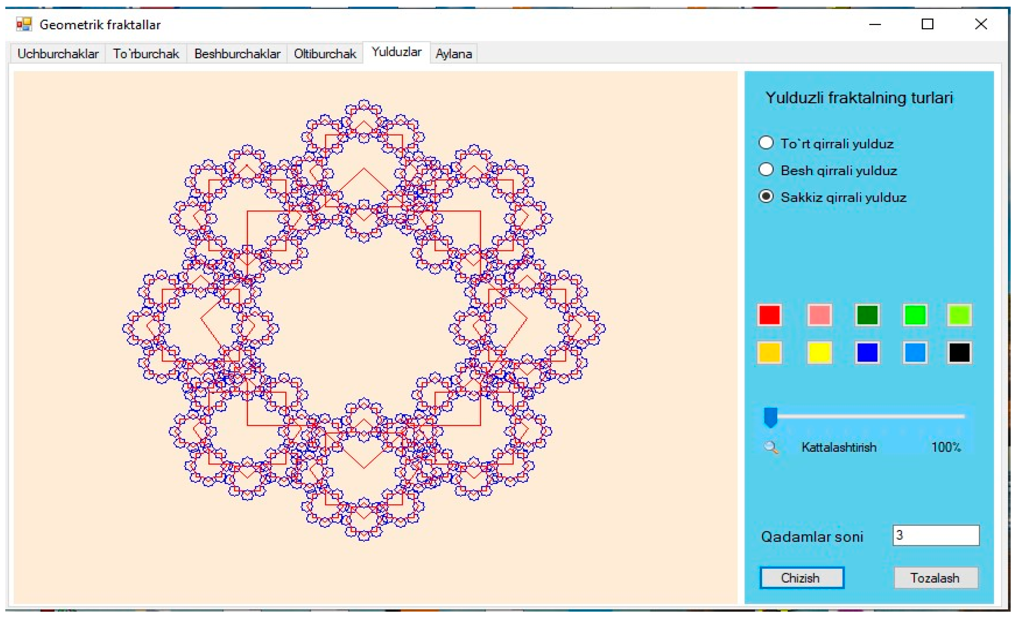Open the Aylana tab
This screenshot has height=617, width=1014.
click(453, 54)
